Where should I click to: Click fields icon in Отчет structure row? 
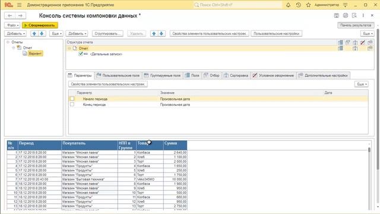(x=340, y=48)
